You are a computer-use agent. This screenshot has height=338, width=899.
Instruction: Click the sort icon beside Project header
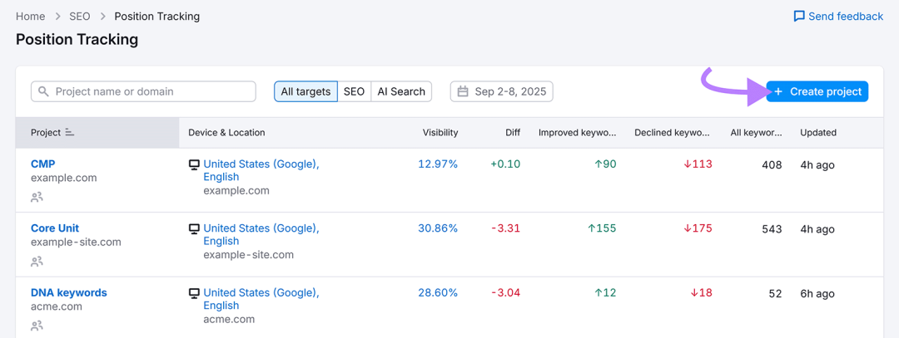coord(70,133)
